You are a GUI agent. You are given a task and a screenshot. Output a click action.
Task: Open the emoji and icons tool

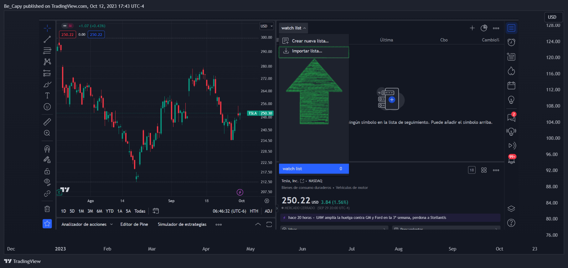click(47, 107)
